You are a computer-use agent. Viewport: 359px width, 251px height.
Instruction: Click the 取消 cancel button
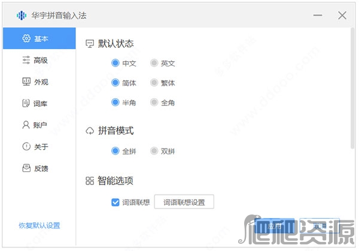[x=320, y=226]
